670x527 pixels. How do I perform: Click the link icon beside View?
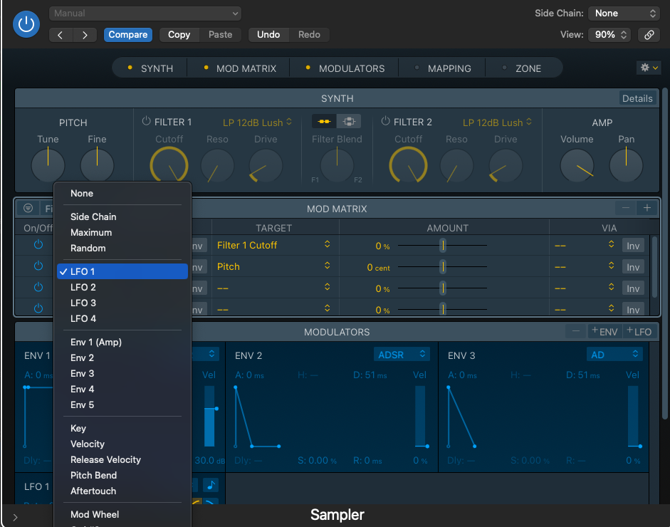click(649, 35)
